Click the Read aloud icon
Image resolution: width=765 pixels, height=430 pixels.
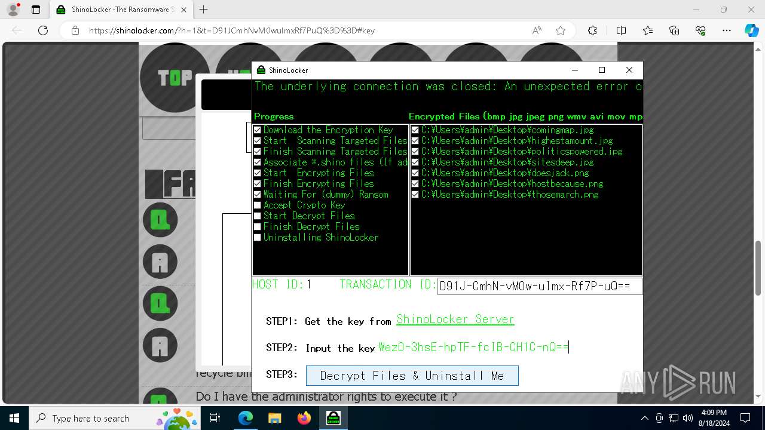tap(537, 30)
